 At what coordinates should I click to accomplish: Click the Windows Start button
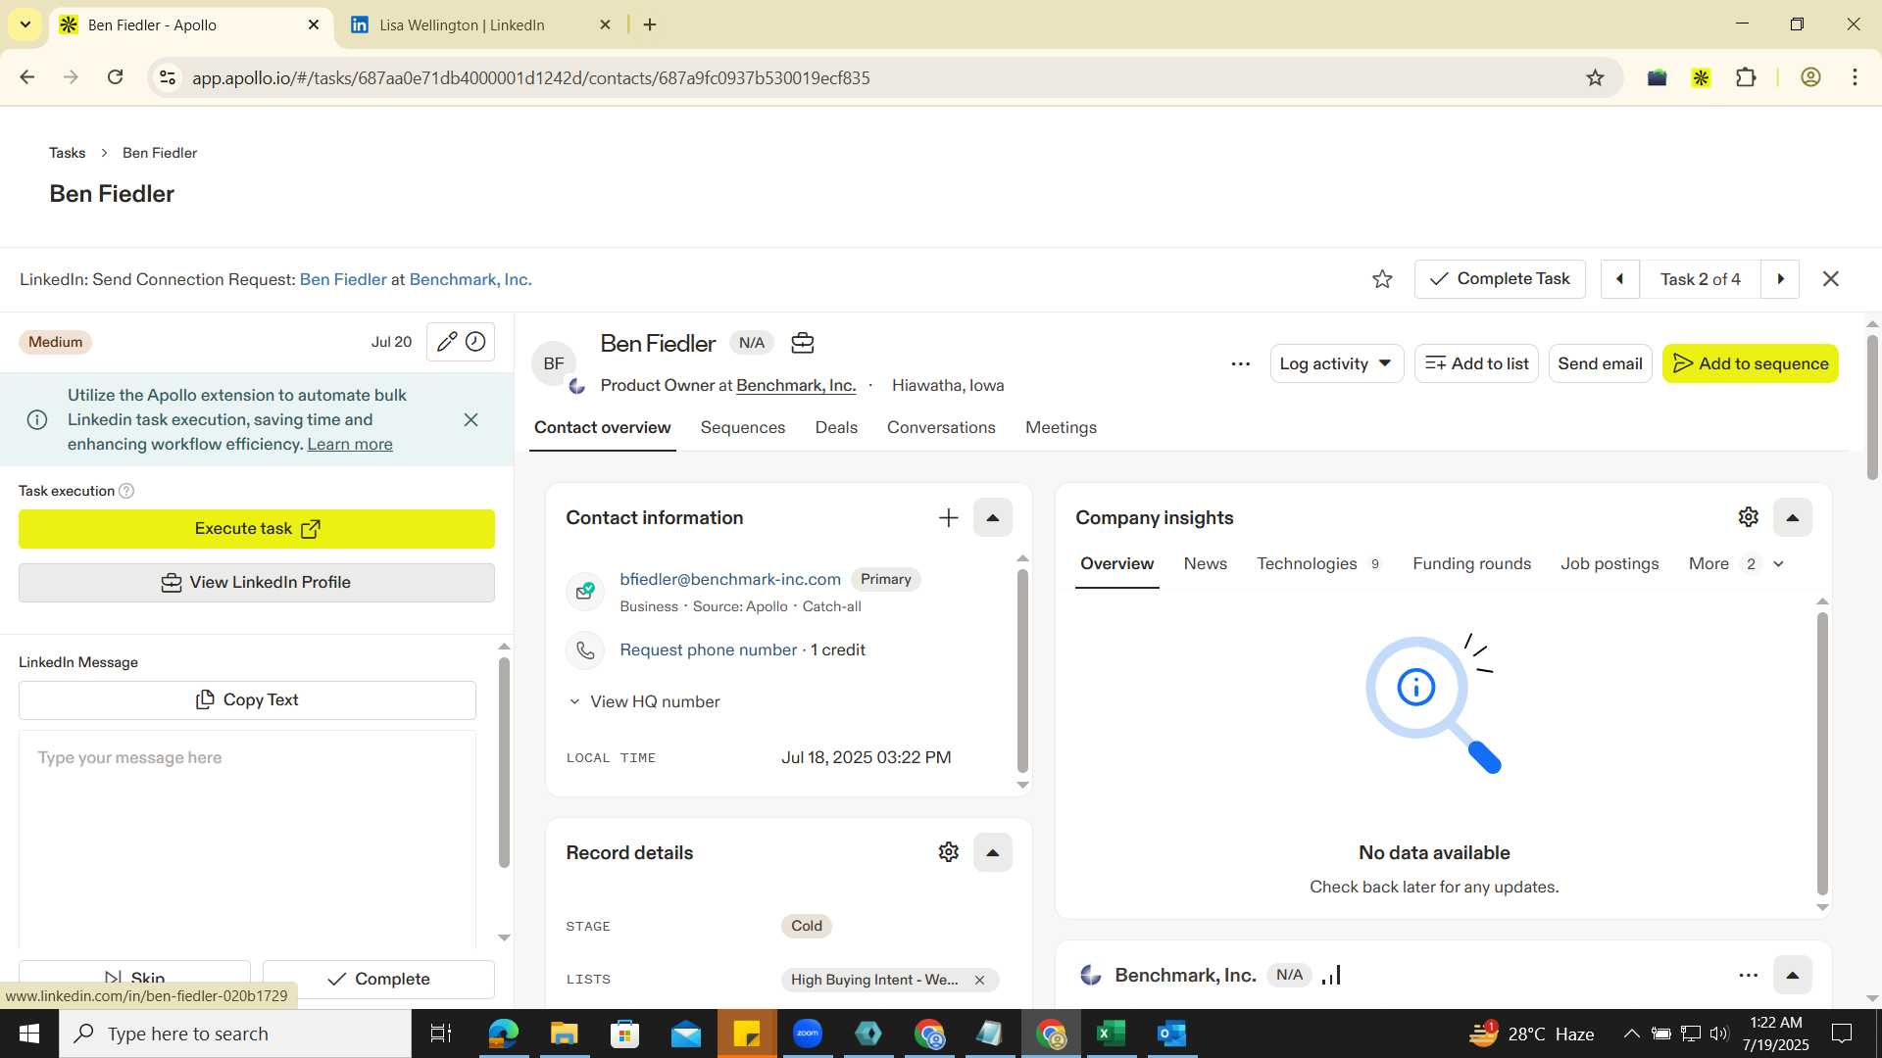point(28,1034)
